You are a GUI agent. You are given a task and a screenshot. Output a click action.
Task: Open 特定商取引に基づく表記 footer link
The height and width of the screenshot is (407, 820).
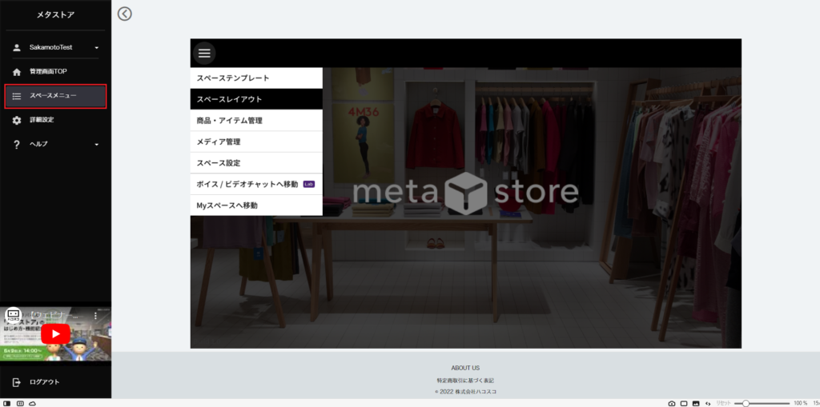(x=465, y=381)
